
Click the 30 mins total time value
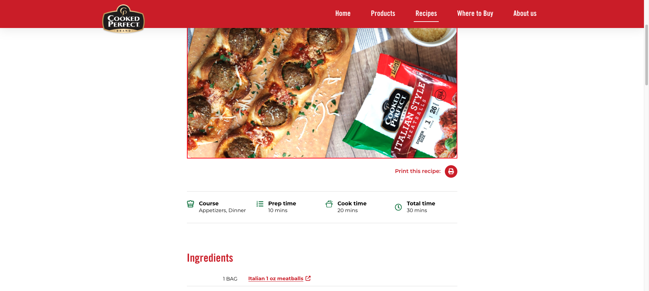coord(417,210)
